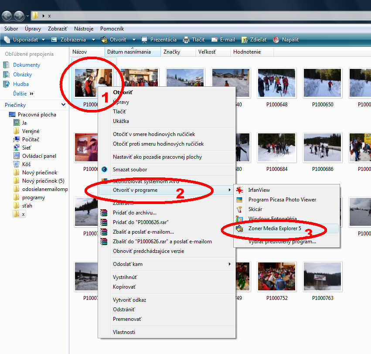Select the P1000763 photo thumbnail
The height and width of the screenshot is (354, 371).
(322, 276)
